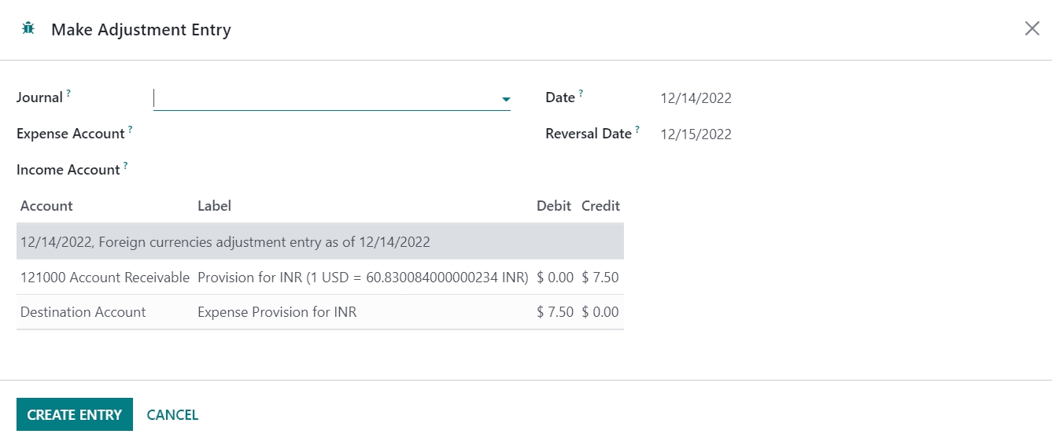This screenshot has height=445, width=1052.
Task: Select the Date value 12/14/2022
Action: (696, 98)
